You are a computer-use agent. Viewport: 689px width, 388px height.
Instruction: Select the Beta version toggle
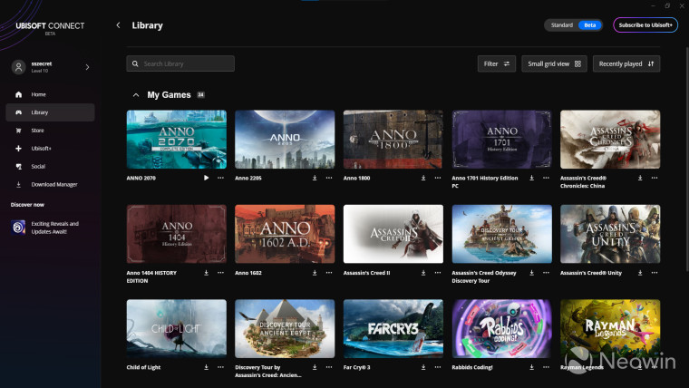[589, 25]
